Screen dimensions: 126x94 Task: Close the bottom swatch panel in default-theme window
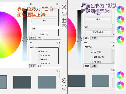[x=114, y=70]
